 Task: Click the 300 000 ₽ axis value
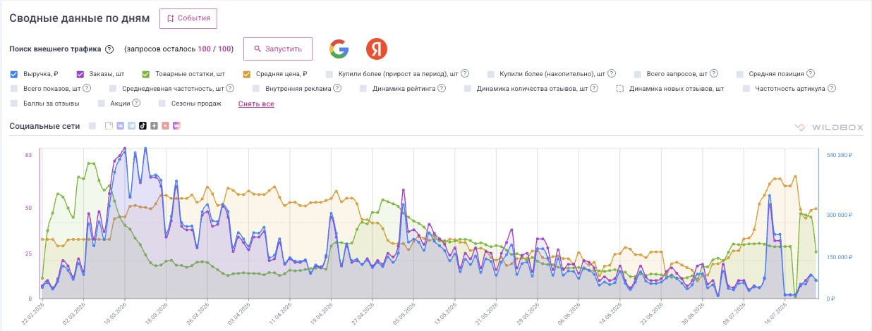tap(840, 215)
